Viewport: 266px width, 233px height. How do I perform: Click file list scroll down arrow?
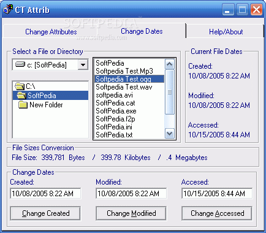[x=170, y=134]
